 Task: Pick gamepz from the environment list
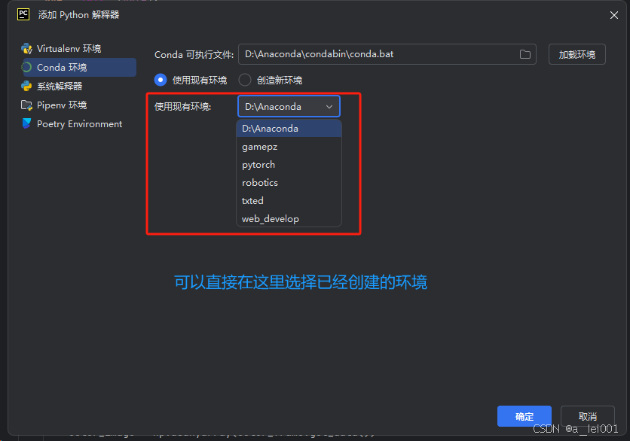[x=289, y=147]
